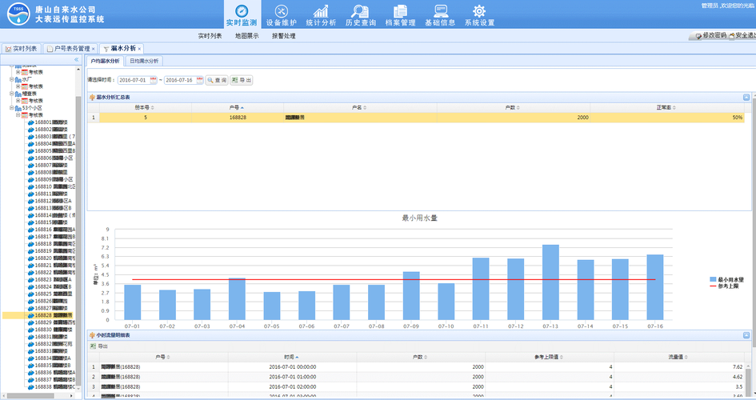The height and width of the screenshot is (400, 756).
Task: Open the 设备维护 wrench icon
Action: tap(281, 11)
